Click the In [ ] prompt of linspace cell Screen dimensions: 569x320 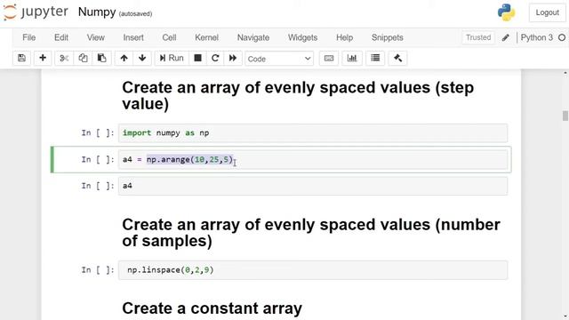pyautogui.click(x=98, y=270)
